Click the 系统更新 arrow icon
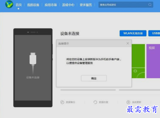Viewport: 160px width, 118px height. pos(128,102)
